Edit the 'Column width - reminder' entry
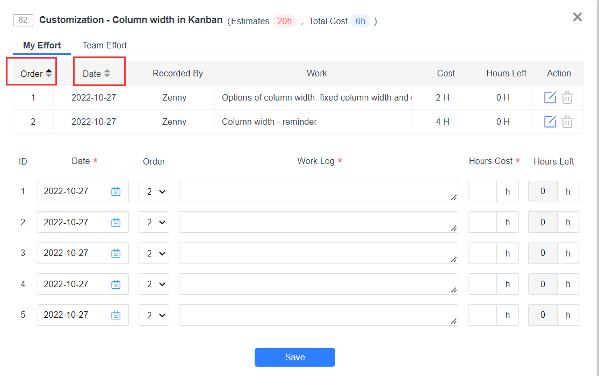599x385 pixels. coord(550,122)
